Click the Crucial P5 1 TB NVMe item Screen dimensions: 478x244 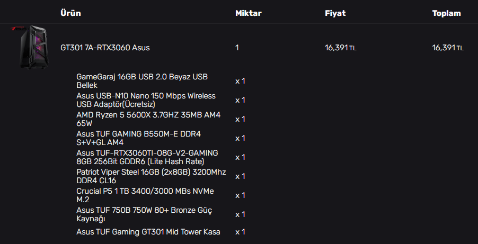(x=145, y=195)
